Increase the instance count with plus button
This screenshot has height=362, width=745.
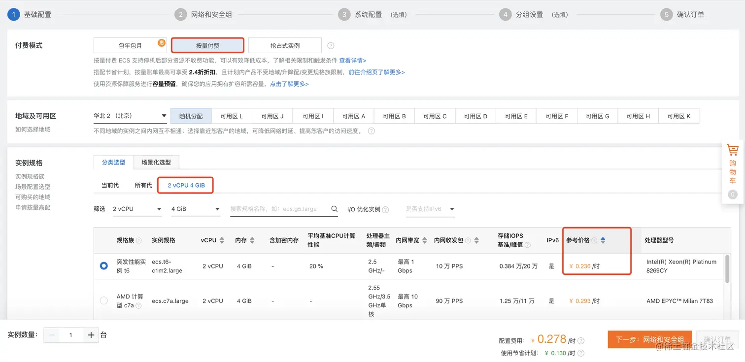click(x=91, y=335)
